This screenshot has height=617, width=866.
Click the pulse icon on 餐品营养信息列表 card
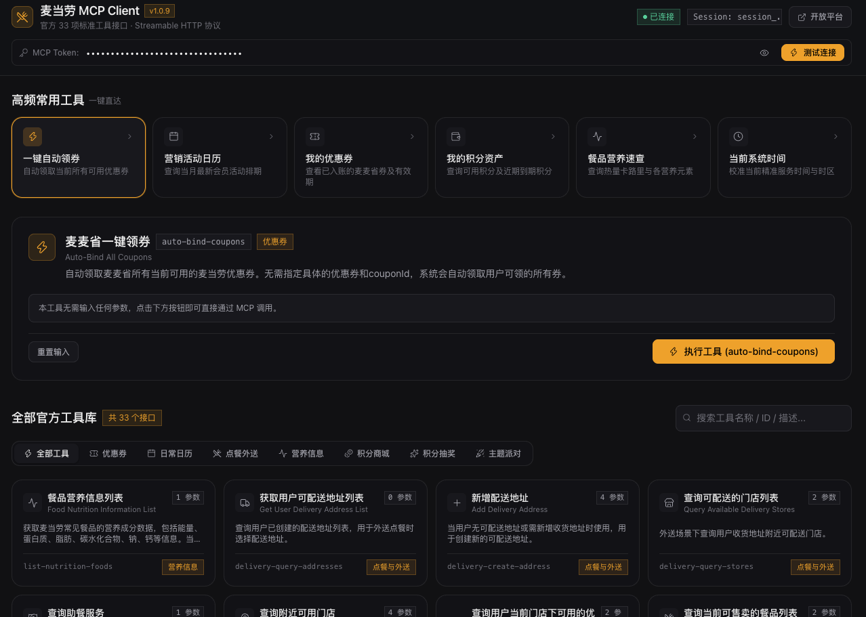33,503
